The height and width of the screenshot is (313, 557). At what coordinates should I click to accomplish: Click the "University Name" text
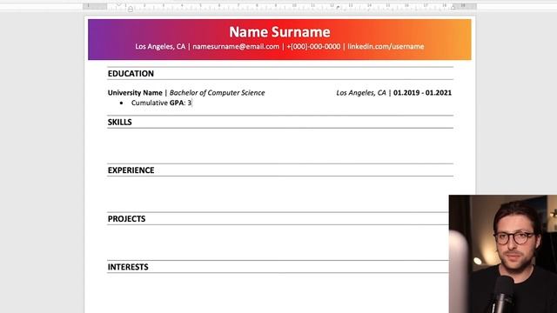(x=135, y=93)
